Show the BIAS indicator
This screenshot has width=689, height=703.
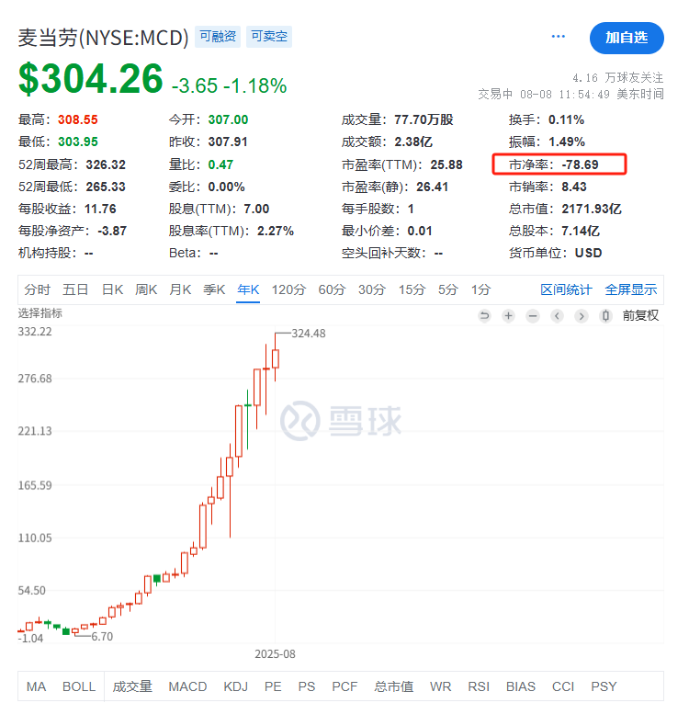click(521, 686)
